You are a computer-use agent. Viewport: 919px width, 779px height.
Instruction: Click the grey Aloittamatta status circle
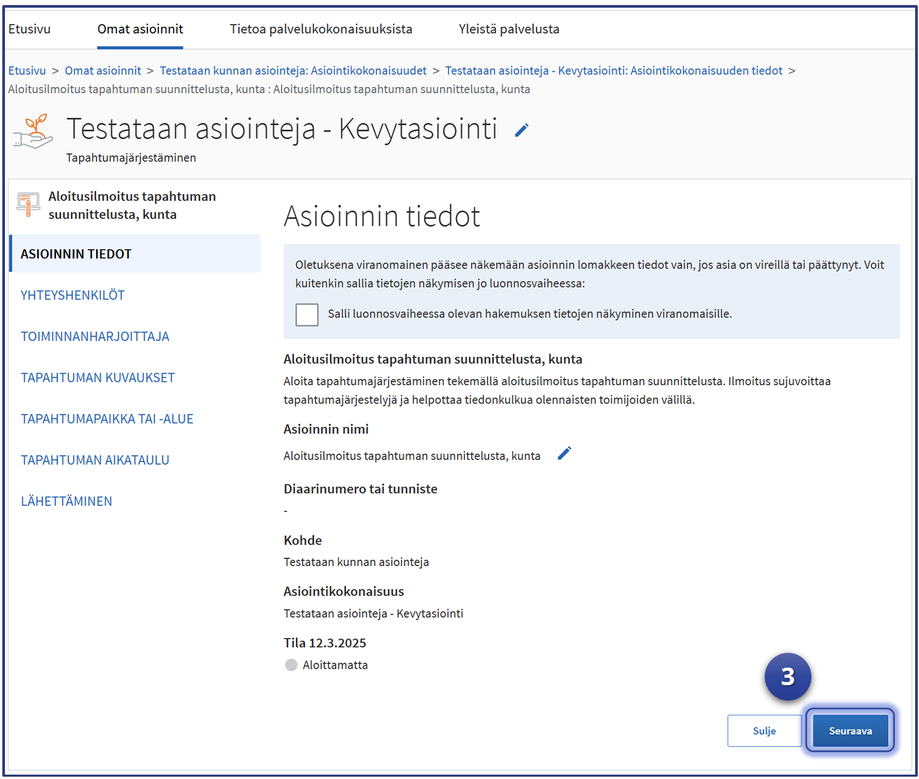(x=291, y=665)
